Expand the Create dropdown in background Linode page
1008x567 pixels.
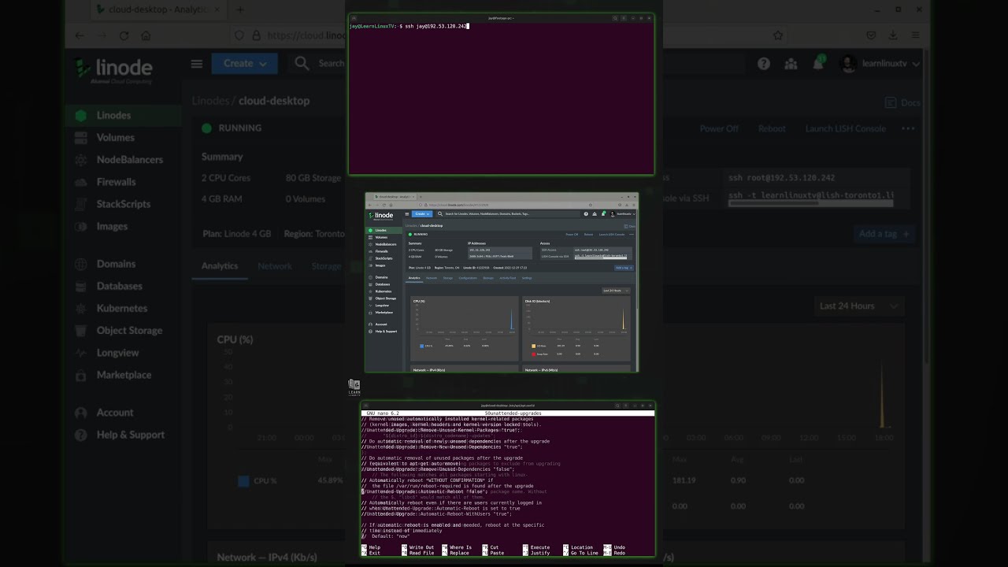(244, 64)
